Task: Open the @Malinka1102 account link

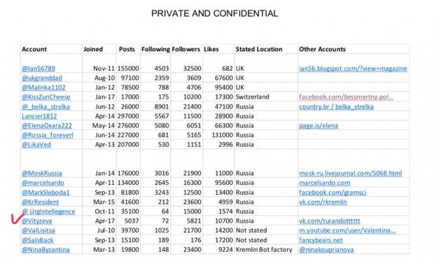Action: coord(43,88)
